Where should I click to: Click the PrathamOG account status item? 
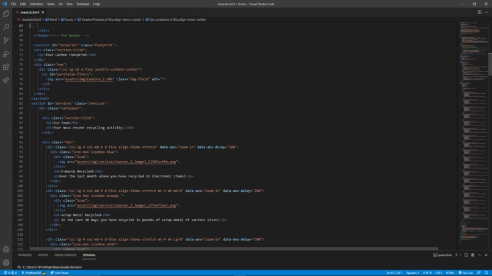click(x=33, y=273)
